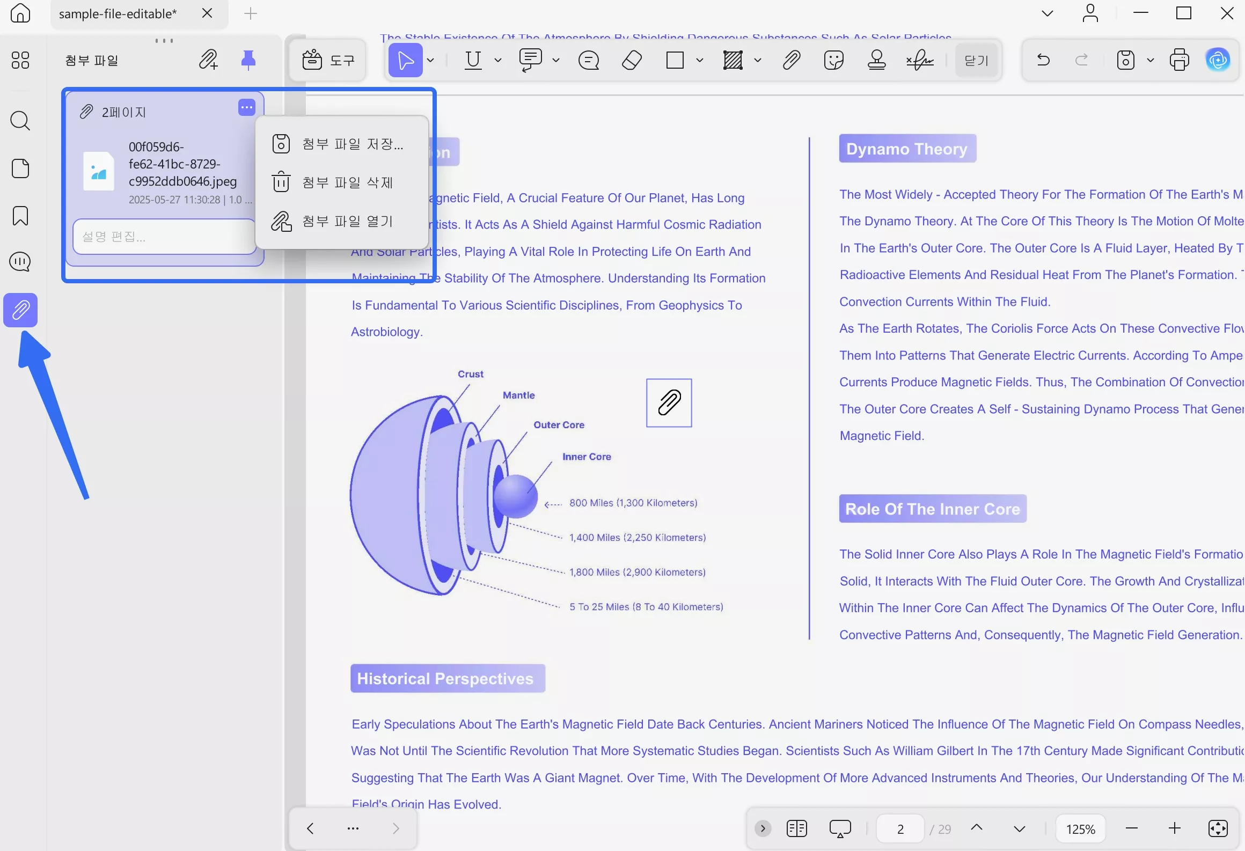Image resolution: width=1245 pixels, height=851 pixels.
Task: Select the attach file paperclip tool
Action: point(792,60)
